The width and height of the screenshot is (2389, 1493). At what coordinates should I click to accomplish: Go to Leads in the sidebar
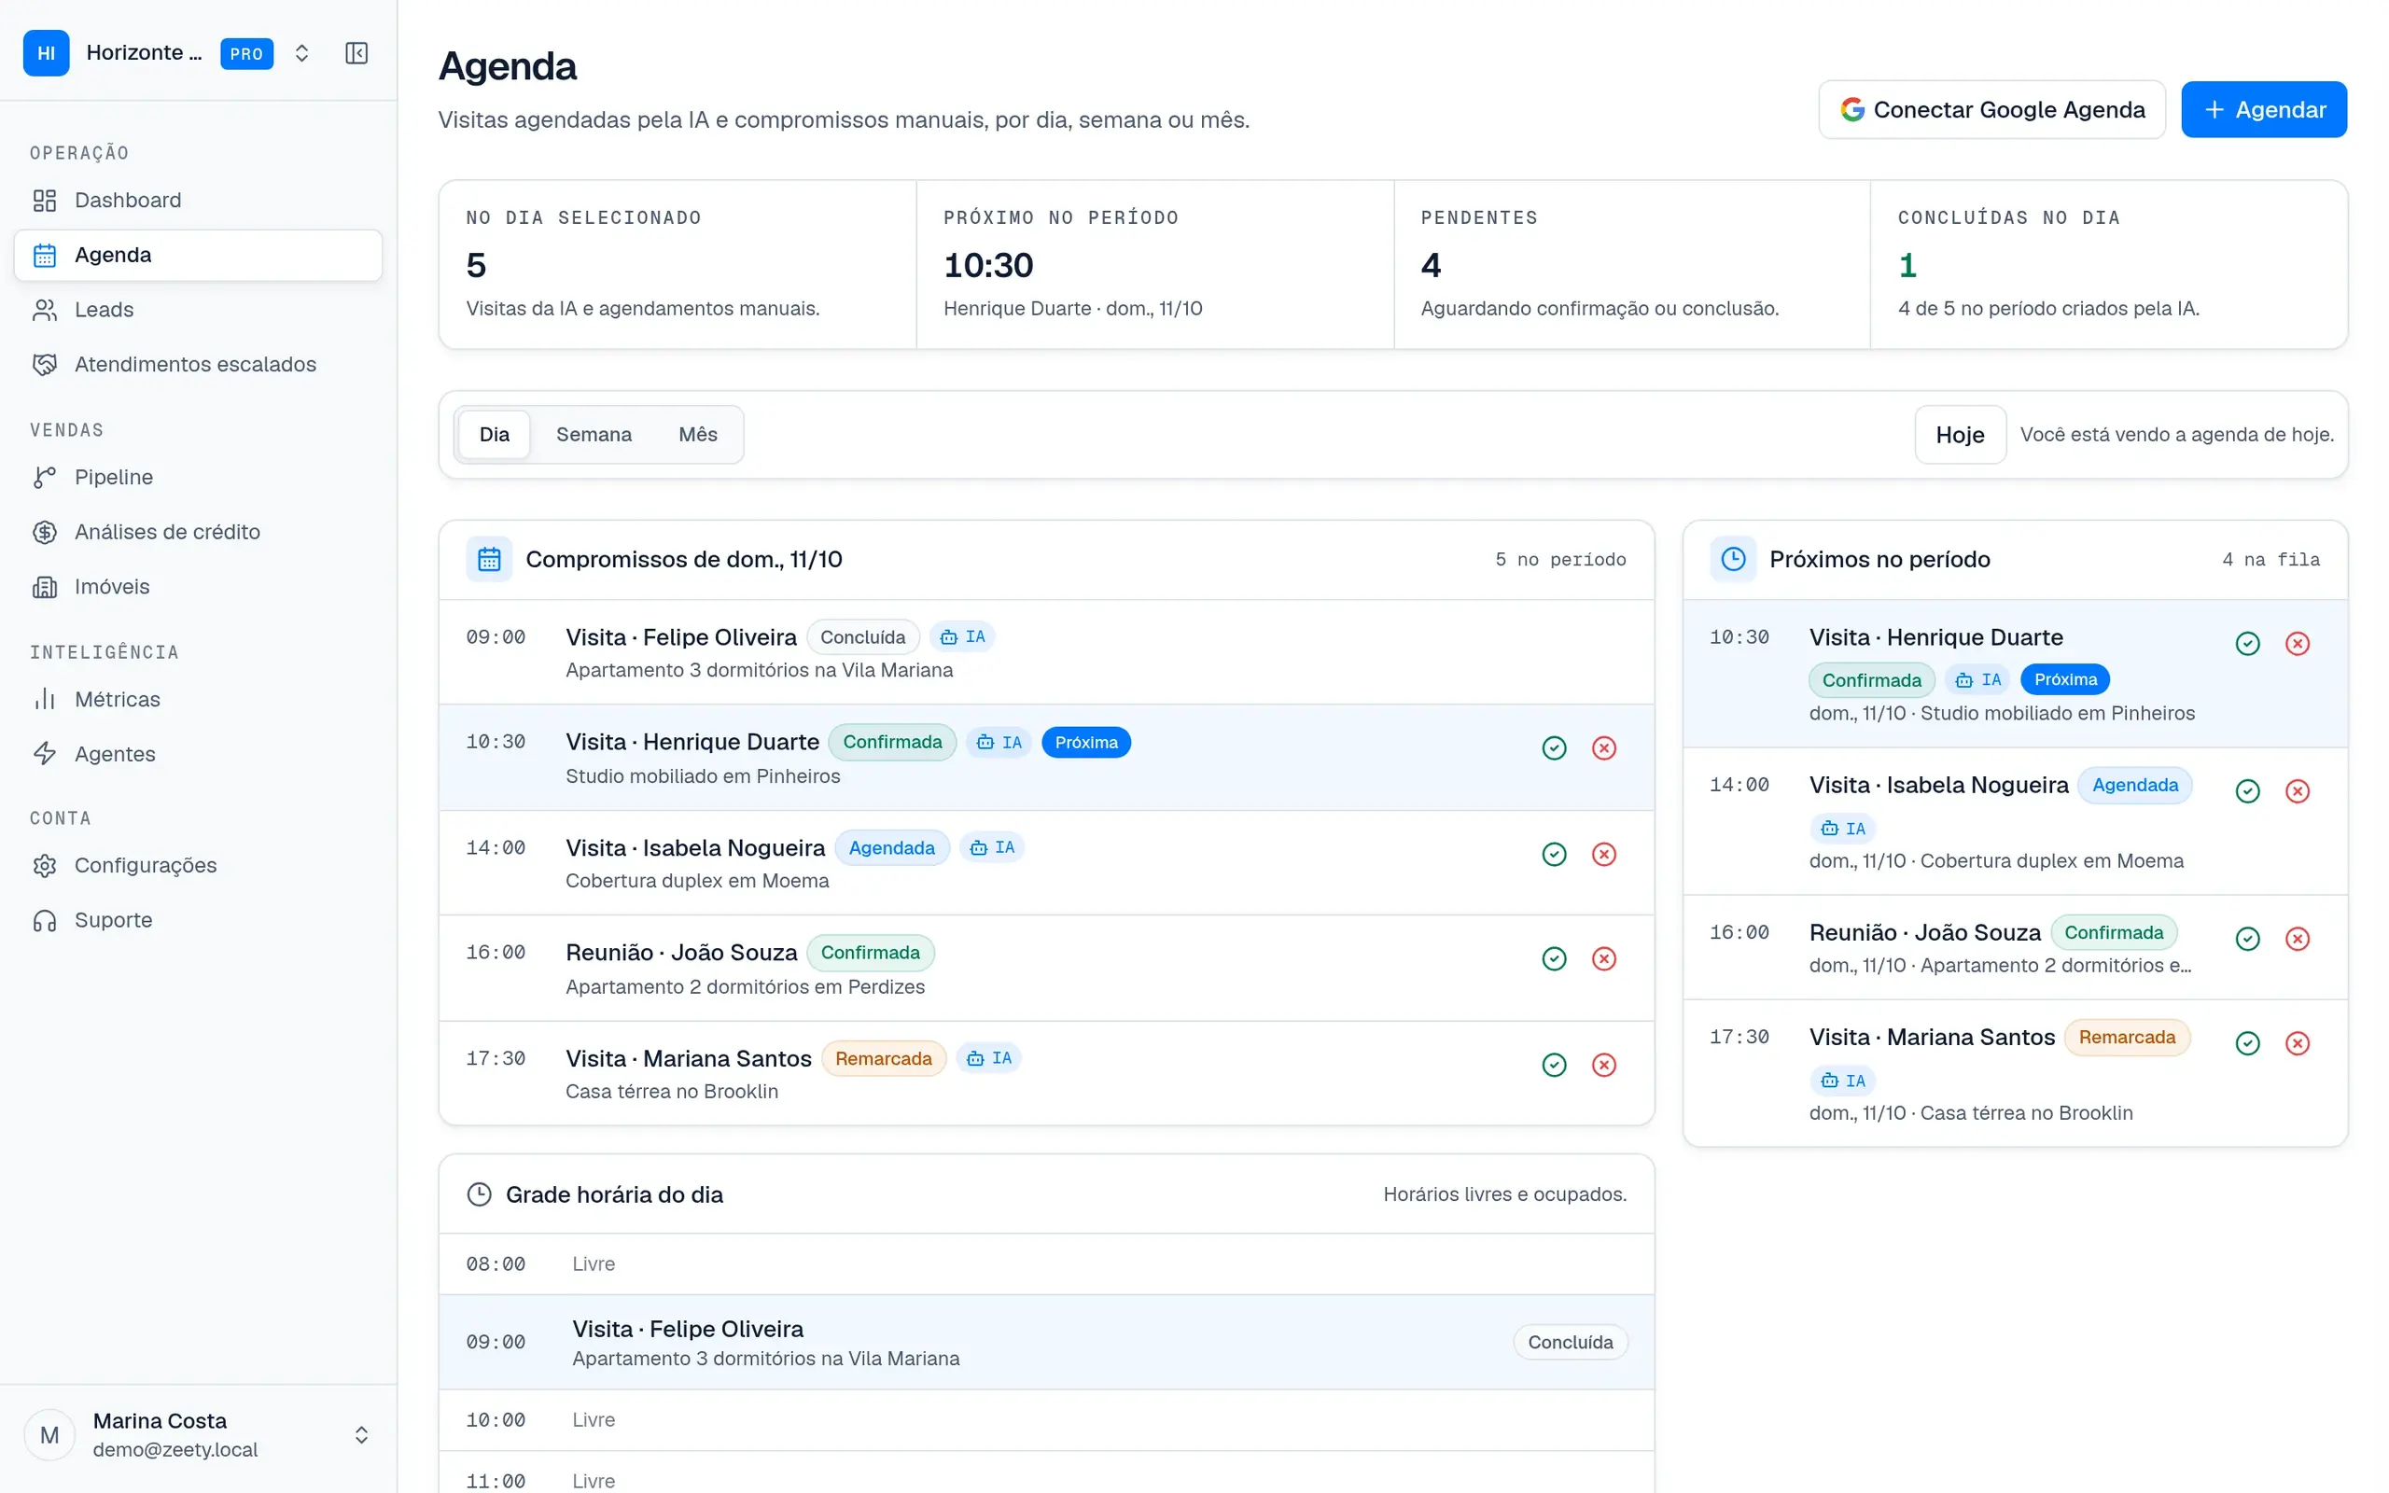tap(199, 310)
